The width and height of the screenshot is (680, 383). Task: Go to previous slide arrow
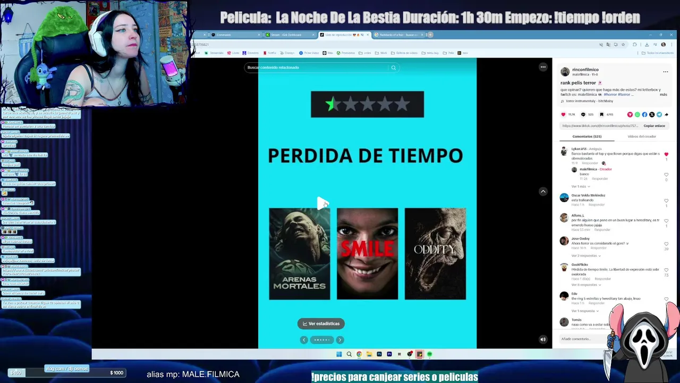pyautogui.click(x=304, y=340)
